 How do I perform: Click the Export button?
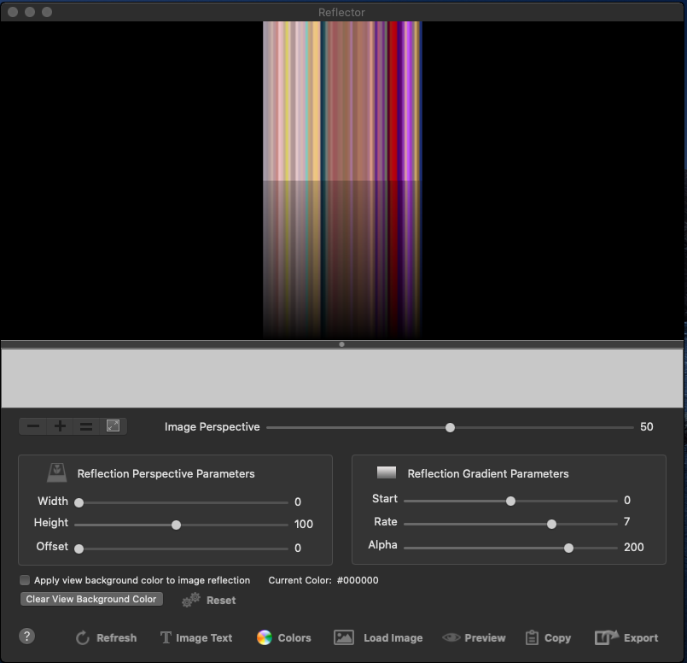pyautogui.click(x=626, y=637)
